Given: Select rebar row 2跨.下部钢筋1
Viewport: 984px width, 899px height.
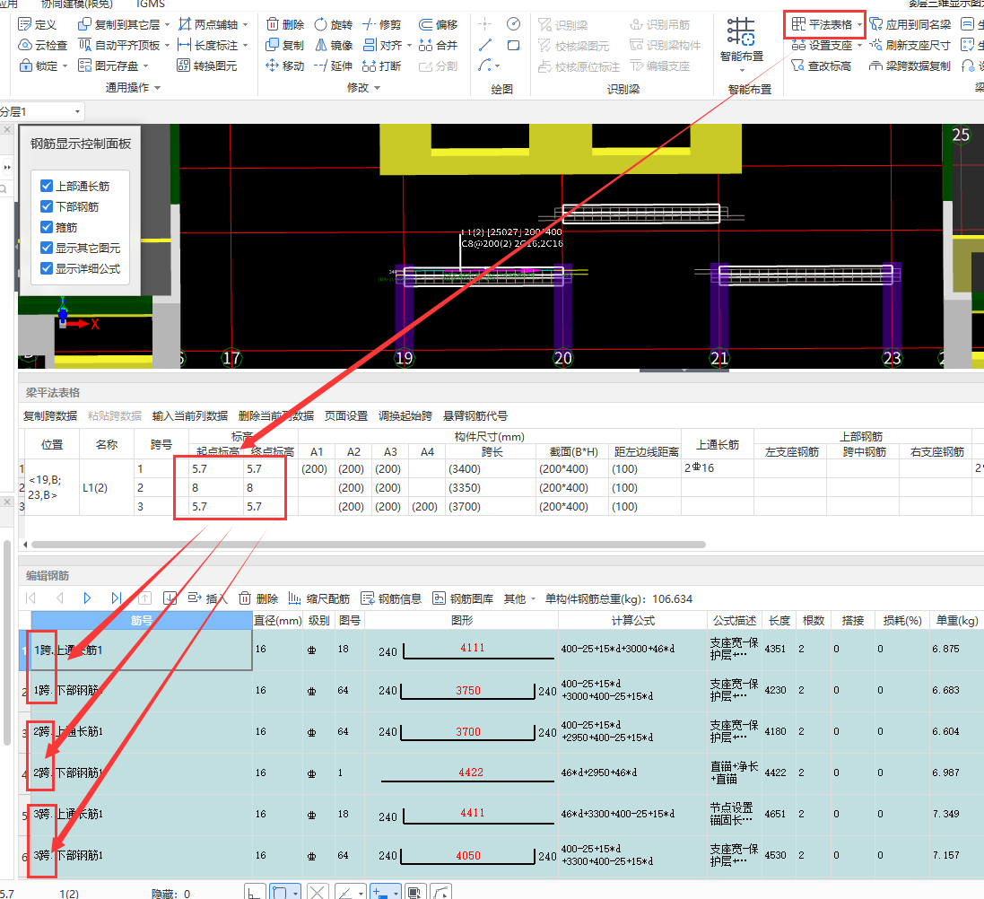Looking at the screenshot, I should 142,772.
